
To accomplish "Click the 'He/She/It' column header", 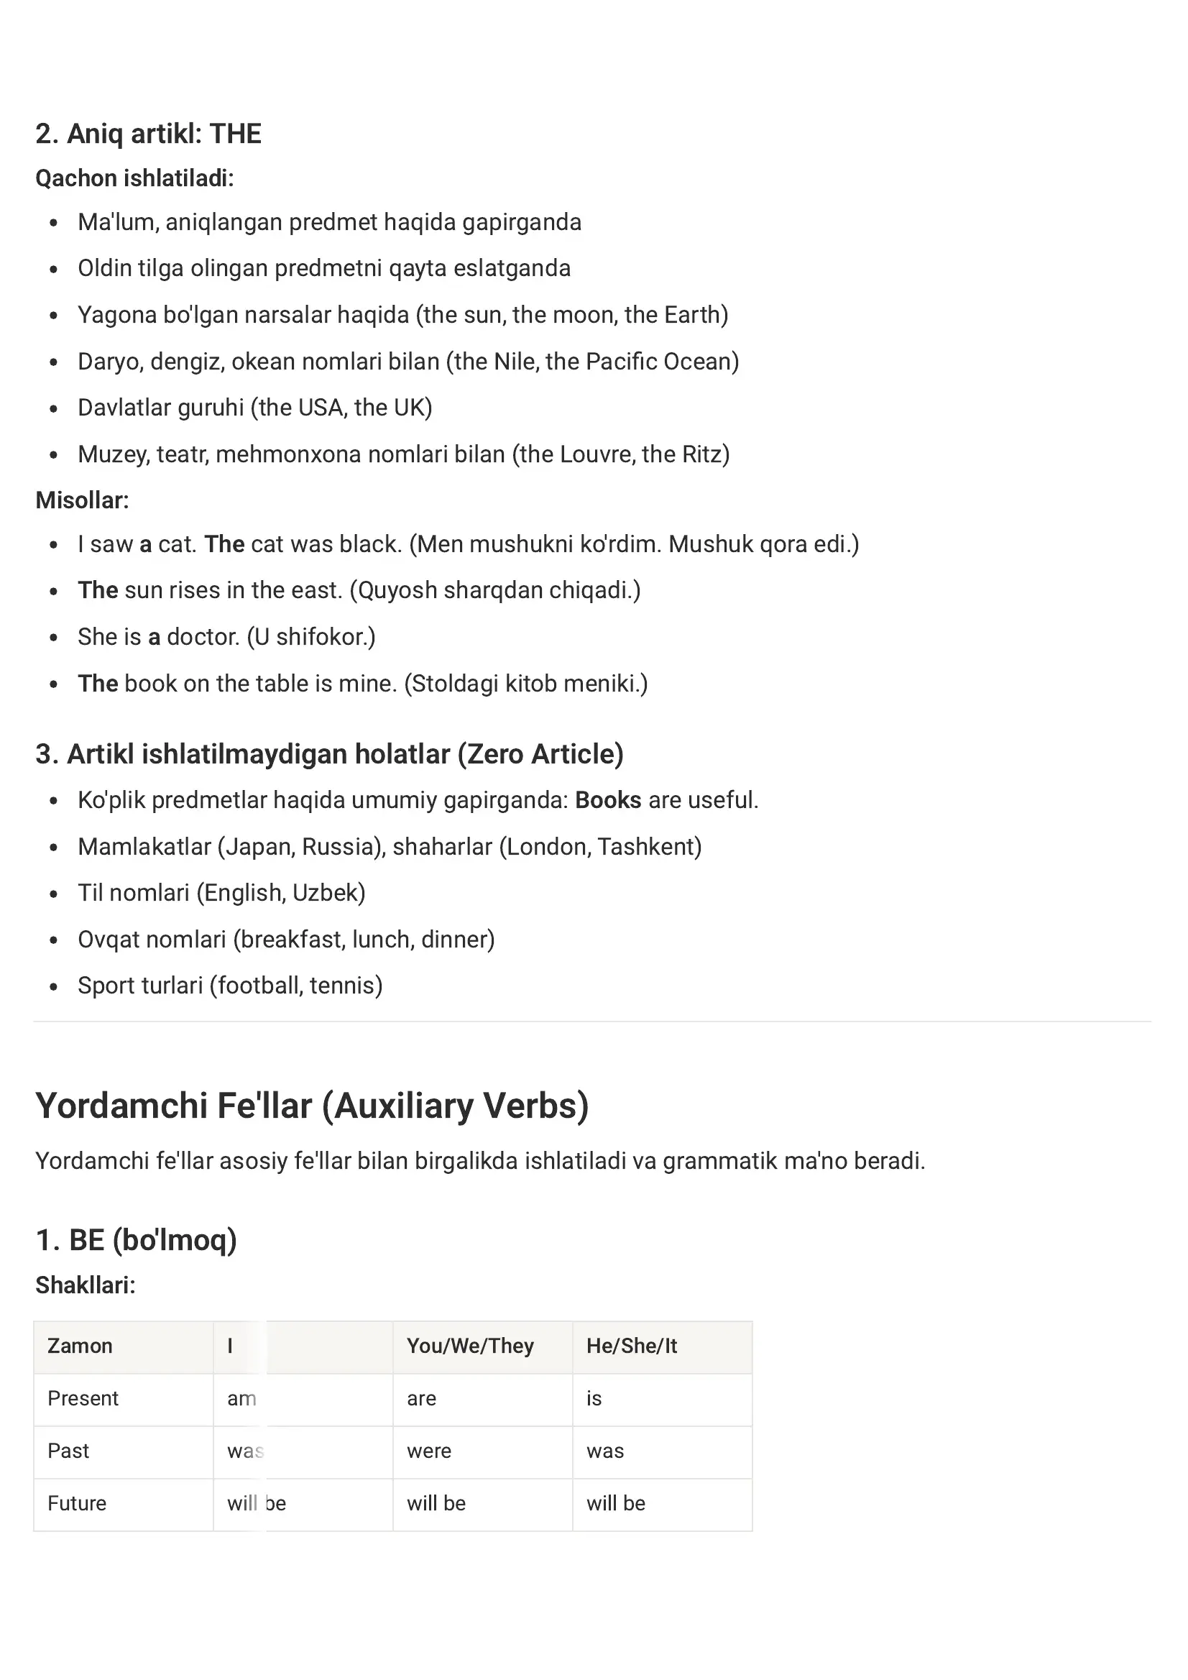I will (x=662, y=1347).
